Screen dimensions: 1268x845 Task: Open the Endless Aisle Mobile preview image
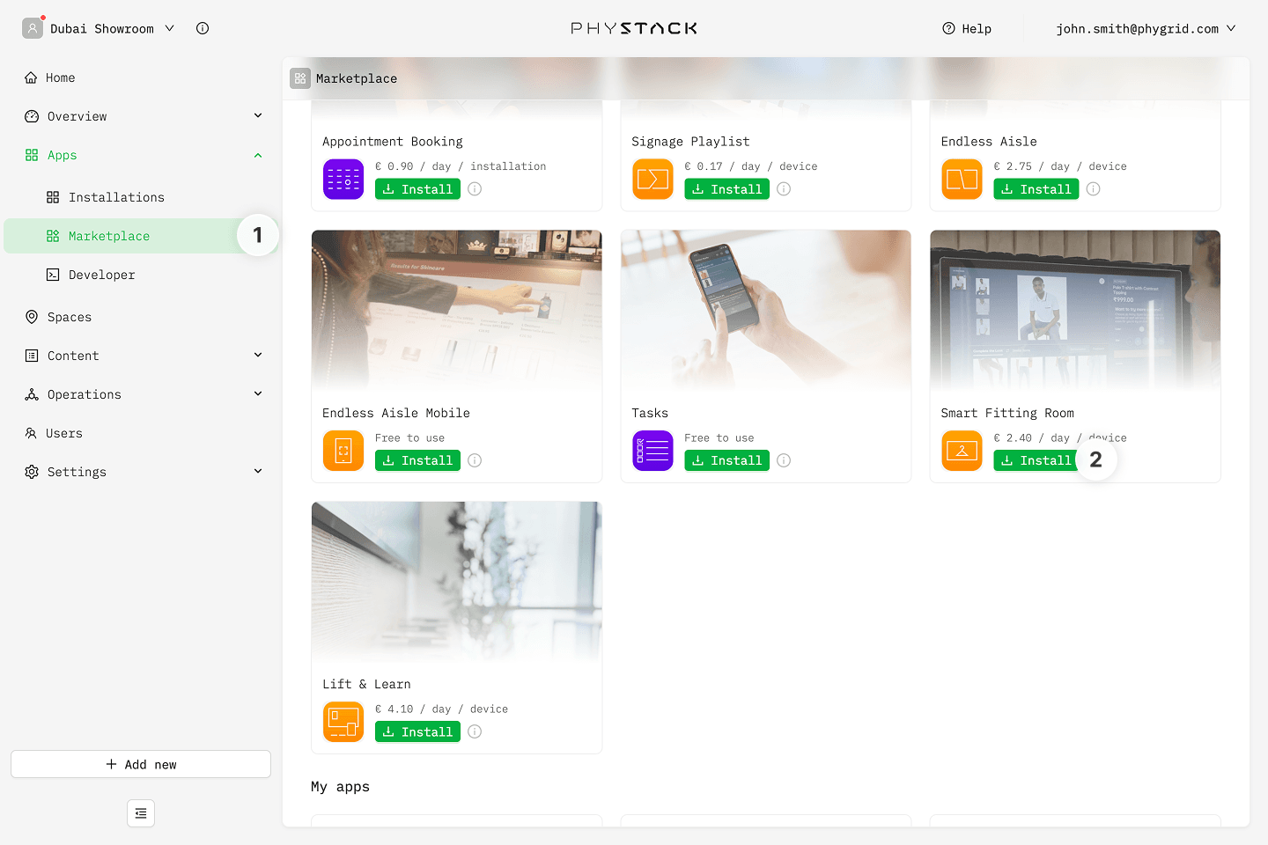point(457,311)
